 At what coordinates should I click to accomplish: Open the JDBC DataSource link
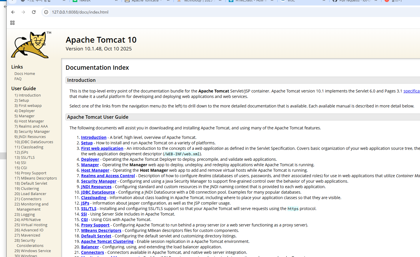point(98,192)
